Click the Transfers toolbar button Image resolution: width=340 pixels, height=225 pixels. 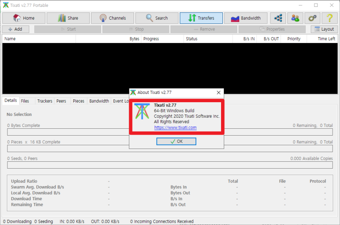[x=201, y=18]
